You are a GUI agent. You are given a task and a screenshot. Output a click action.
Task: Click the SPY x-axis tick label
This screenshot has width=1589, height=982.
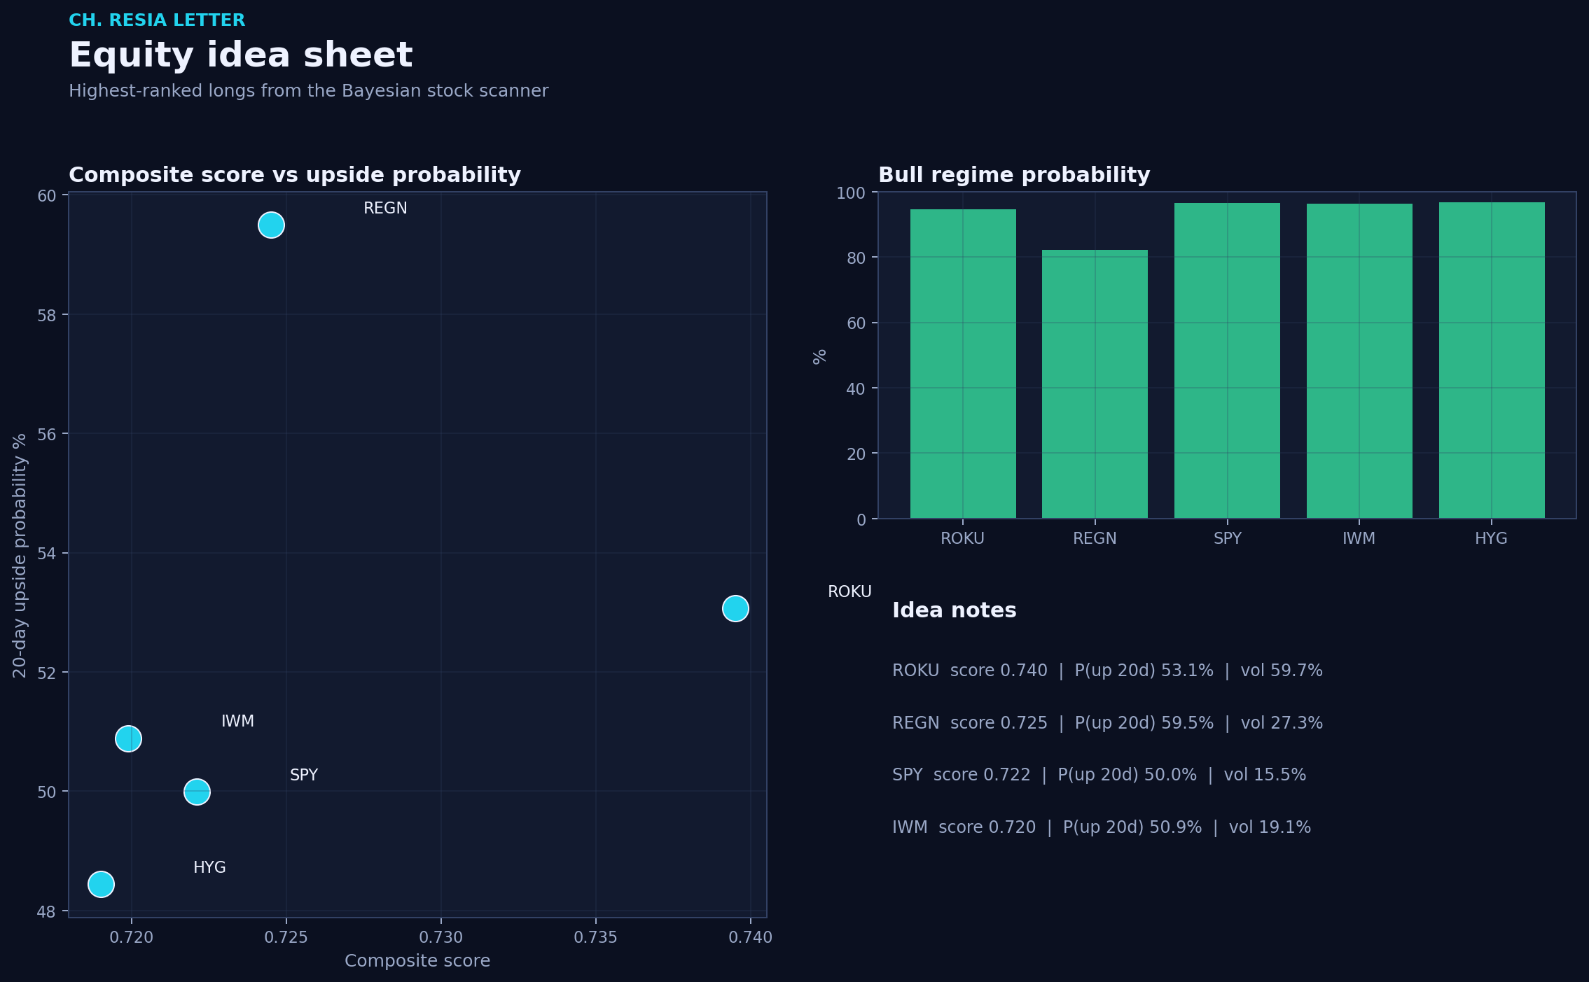[x=1227, y=538]
